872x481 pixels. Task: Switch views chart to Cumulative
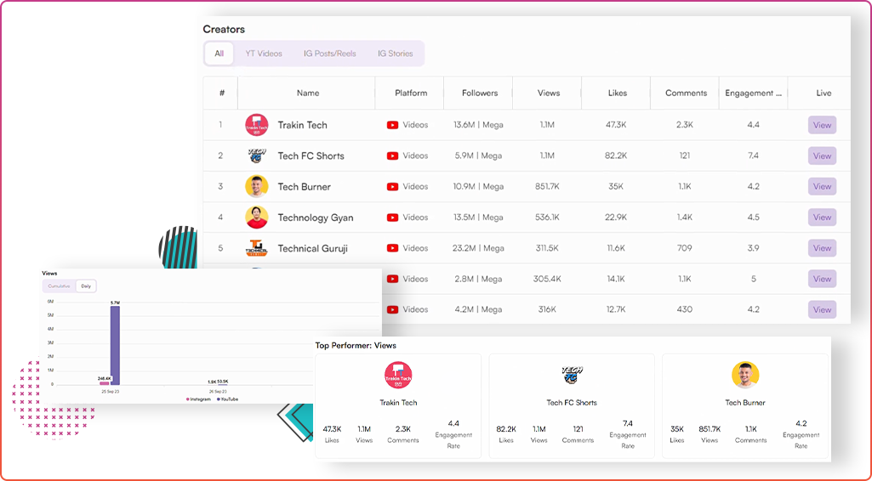click(x=60, y=286)
